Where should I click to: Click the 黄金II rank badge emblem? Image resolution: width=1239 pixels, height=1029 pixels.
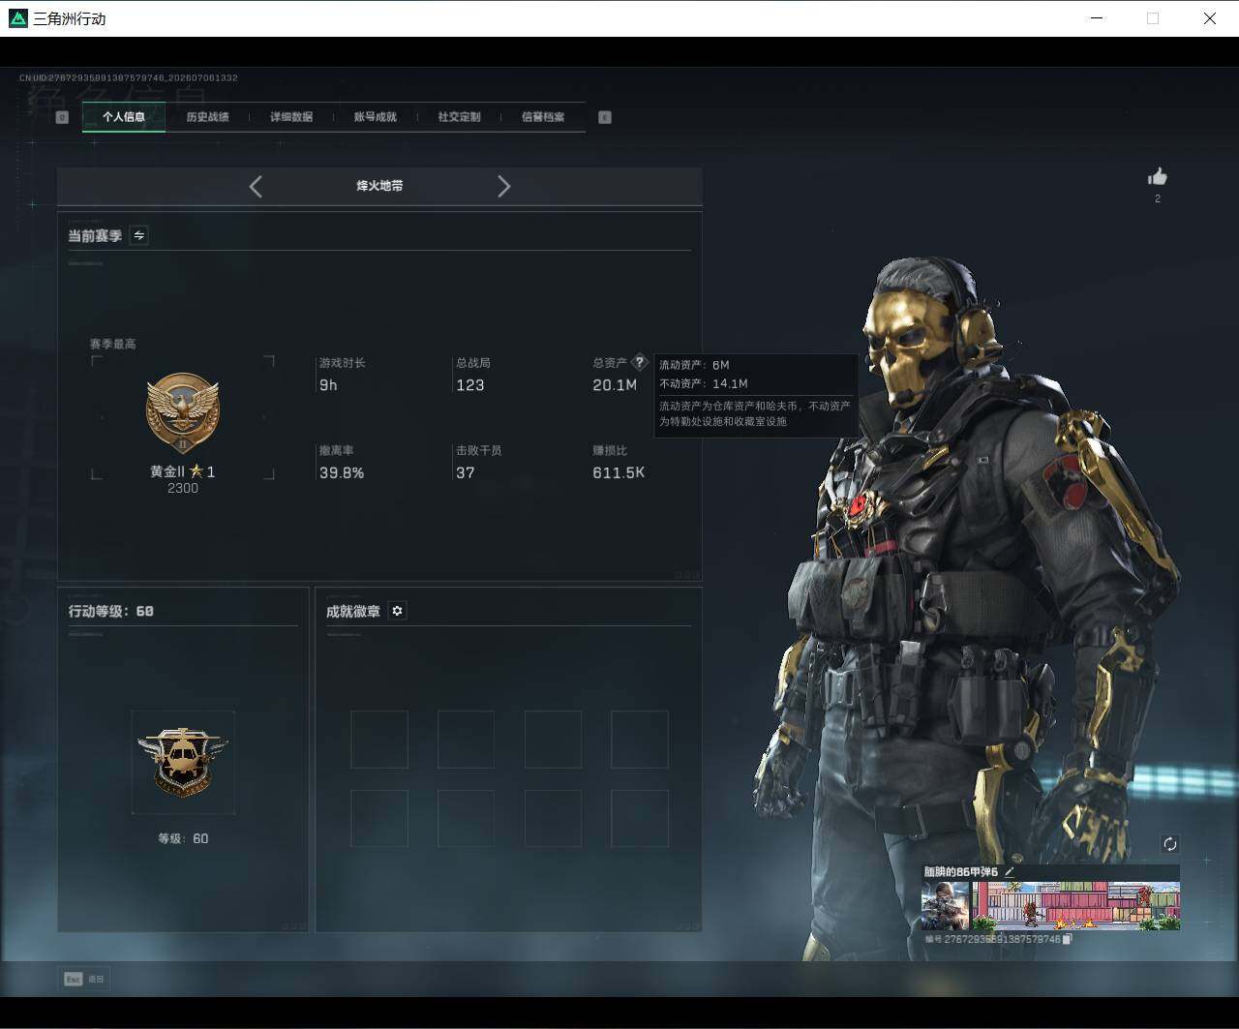[183, 413]
